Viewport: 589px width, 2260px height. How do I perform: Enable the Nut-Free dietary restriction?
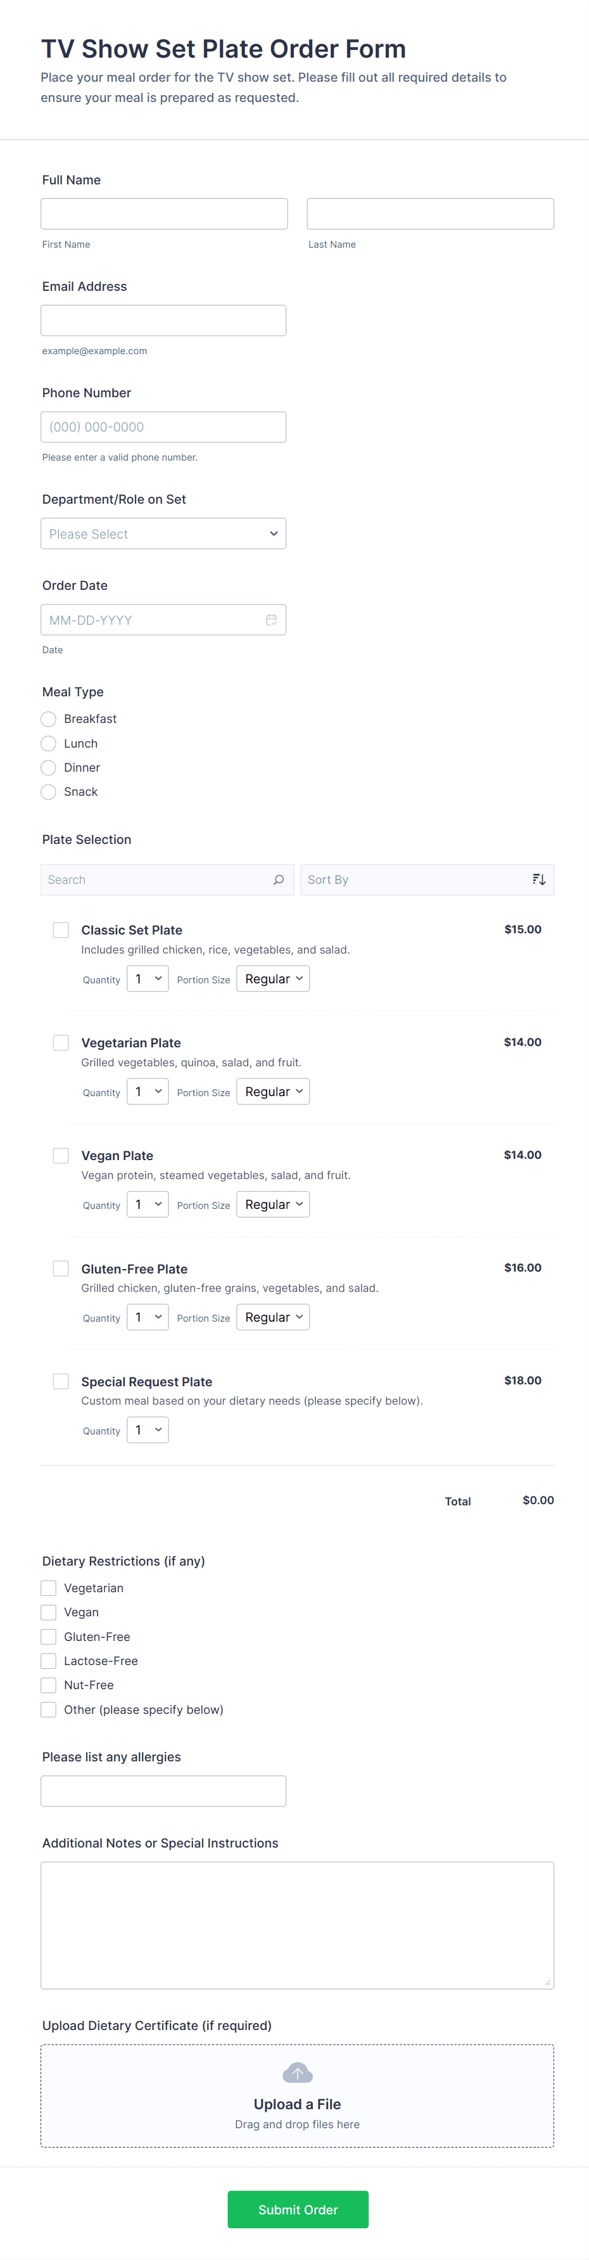[49, 1685]
